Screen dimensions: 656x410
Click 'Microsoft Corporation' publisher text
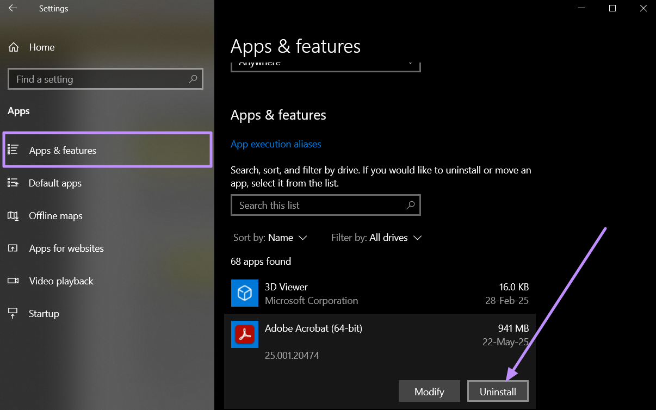pos(311,301)
